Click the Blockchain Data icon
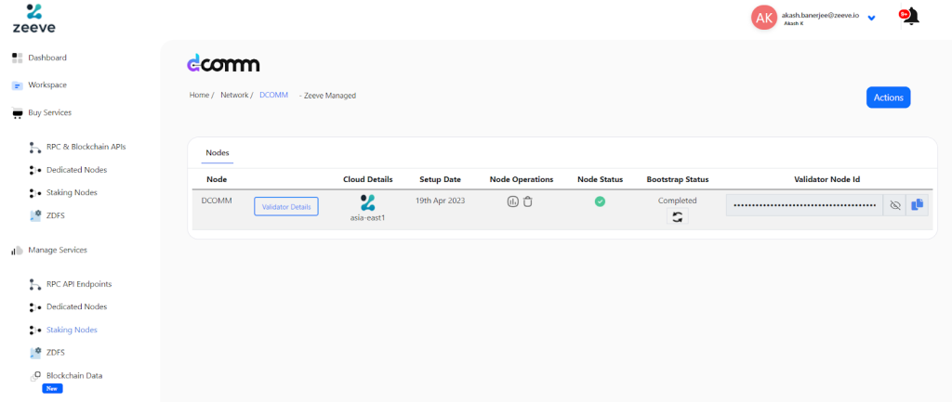Image resolution: width=952 pixels, height=402 pixels. tap(36, 376)
